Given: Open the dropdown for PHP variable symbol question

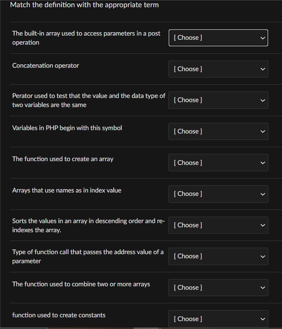Looking at the screenshot, I should tap(218, 131).
